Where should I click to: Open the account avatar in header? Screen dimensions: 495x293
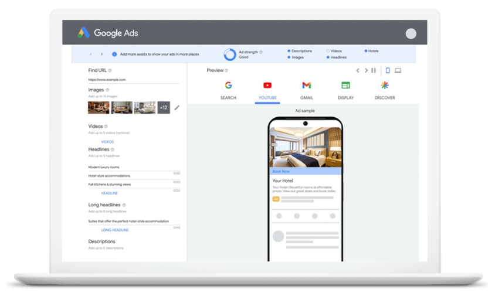(411, 33)
